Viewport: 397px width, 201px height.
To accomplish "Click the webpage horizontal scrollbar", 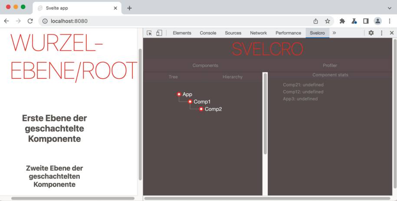I will pos(73,198).
